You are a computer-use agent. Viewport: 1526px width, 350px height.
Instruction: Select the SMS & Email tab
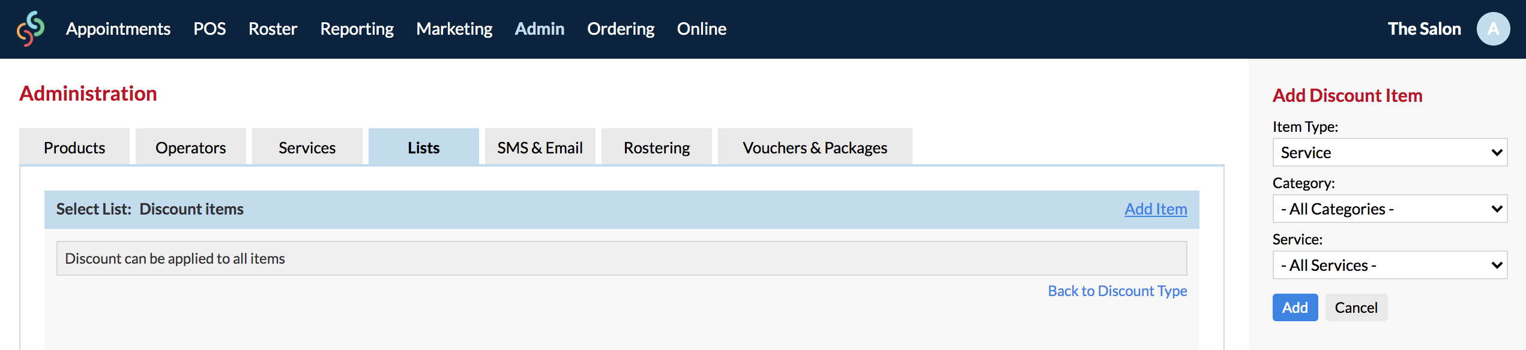coord(540,147)
